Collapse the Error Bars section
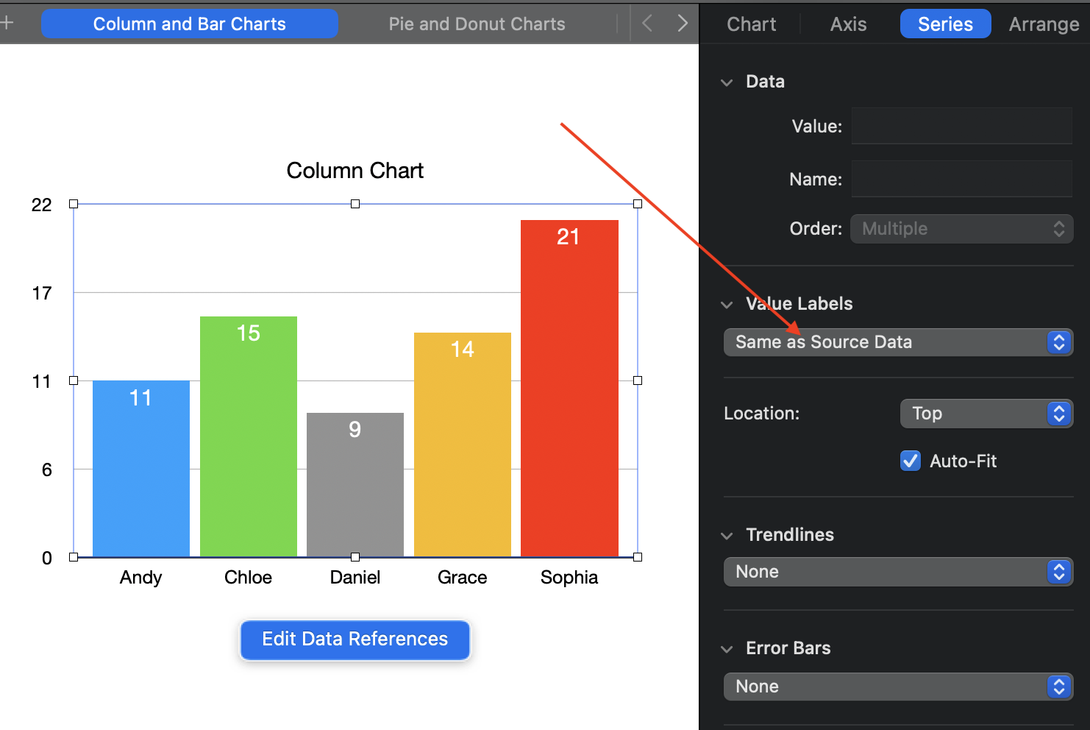The width and height of the screenshot is (1090, 730). pos(727,649)
